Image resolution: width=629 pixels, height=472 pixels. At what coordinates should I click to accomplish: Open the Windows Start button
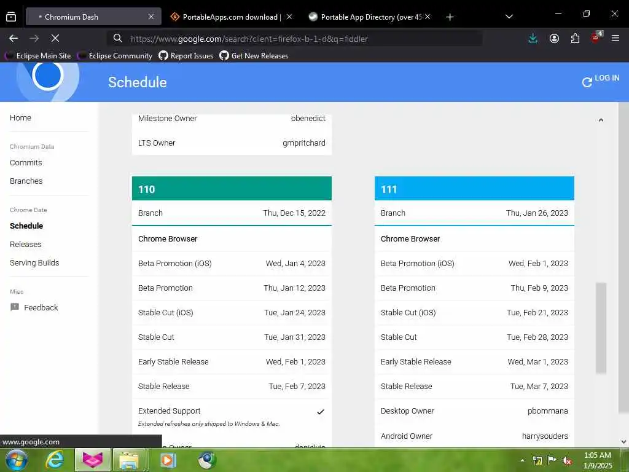17,460
